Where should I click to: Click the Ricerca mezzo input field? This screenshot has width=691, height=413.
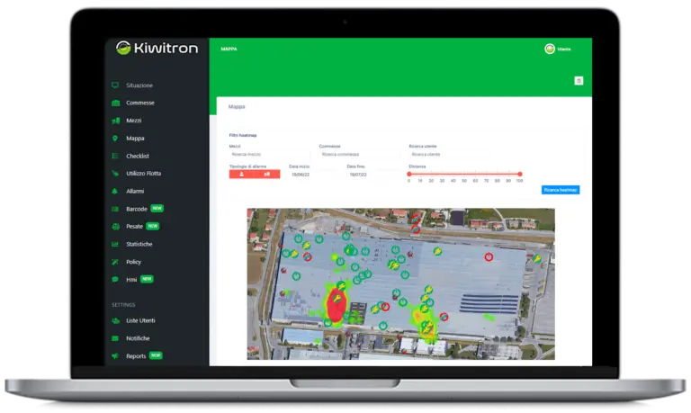coord(270,154)
